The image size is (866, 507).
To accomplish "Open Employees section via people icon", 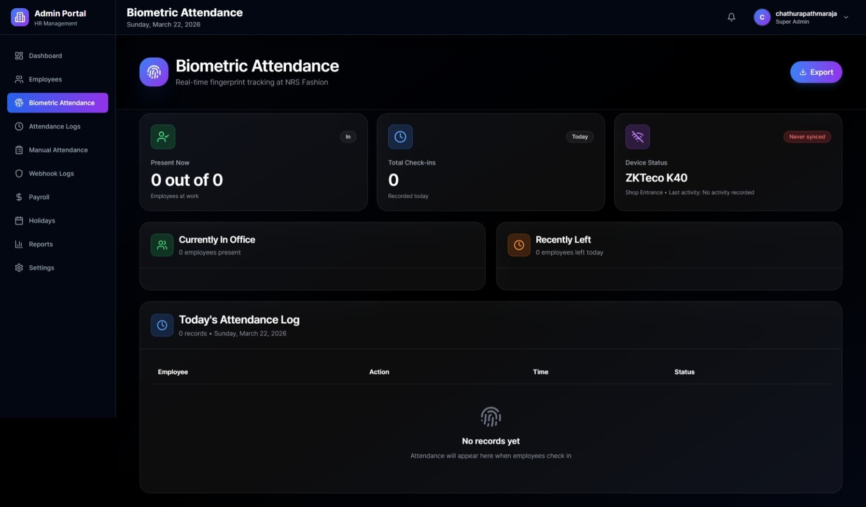I will [19, 79].
